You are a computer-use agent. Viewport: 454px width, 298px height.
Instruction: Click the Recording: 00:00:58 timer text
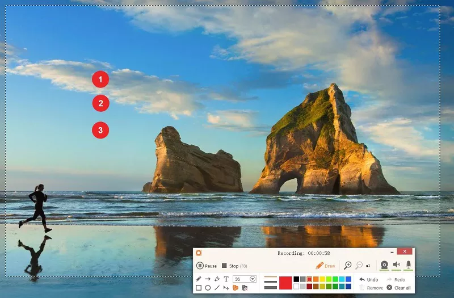point(304,253)
